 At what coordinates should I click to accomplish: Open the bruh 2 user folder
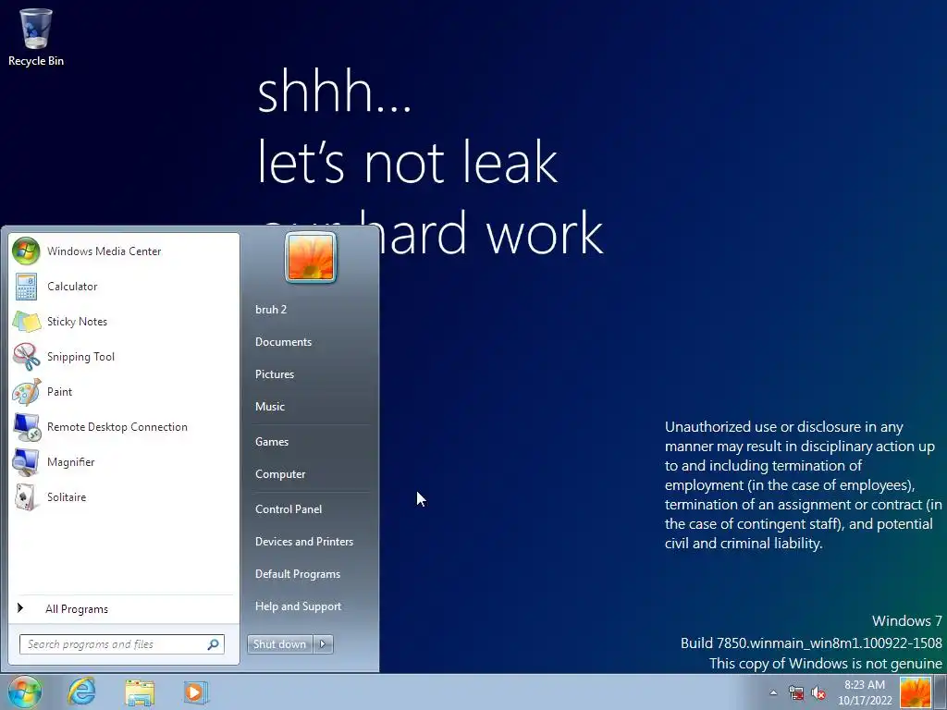[271, 309]
